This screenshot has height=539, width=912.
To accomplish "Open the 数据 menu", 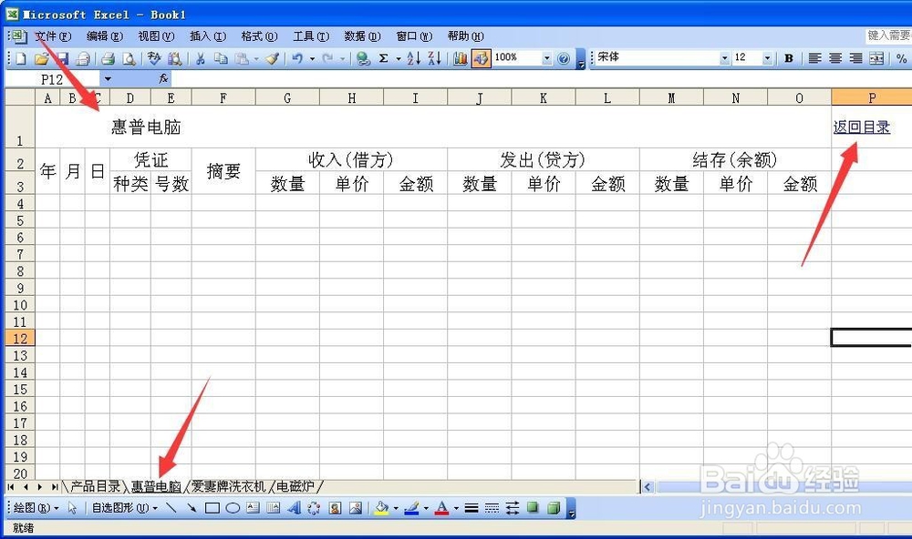I will (362, 36).
